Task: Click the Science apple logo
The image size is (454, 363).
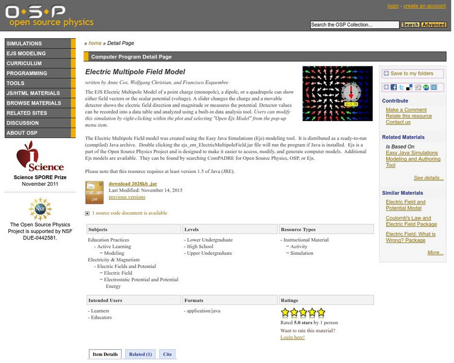Action: click(40, 156)
